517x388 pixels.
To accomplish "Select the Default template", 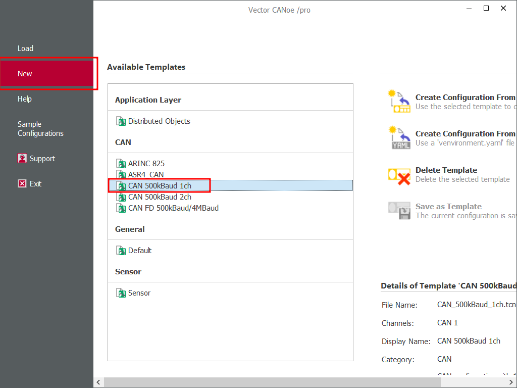I will (140, 251).
